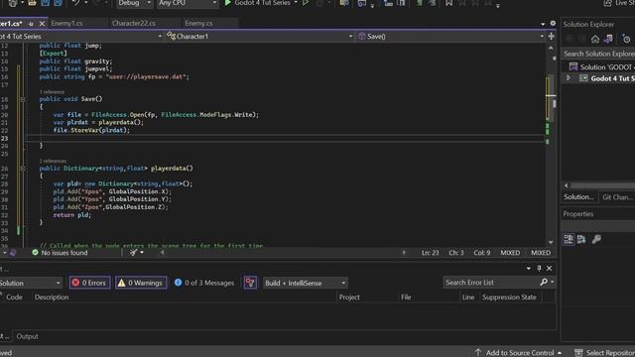This screenshot has width=635, height=357.
Task: Open the Build + IntelliSense dropdown
Action: click(305, 283)
